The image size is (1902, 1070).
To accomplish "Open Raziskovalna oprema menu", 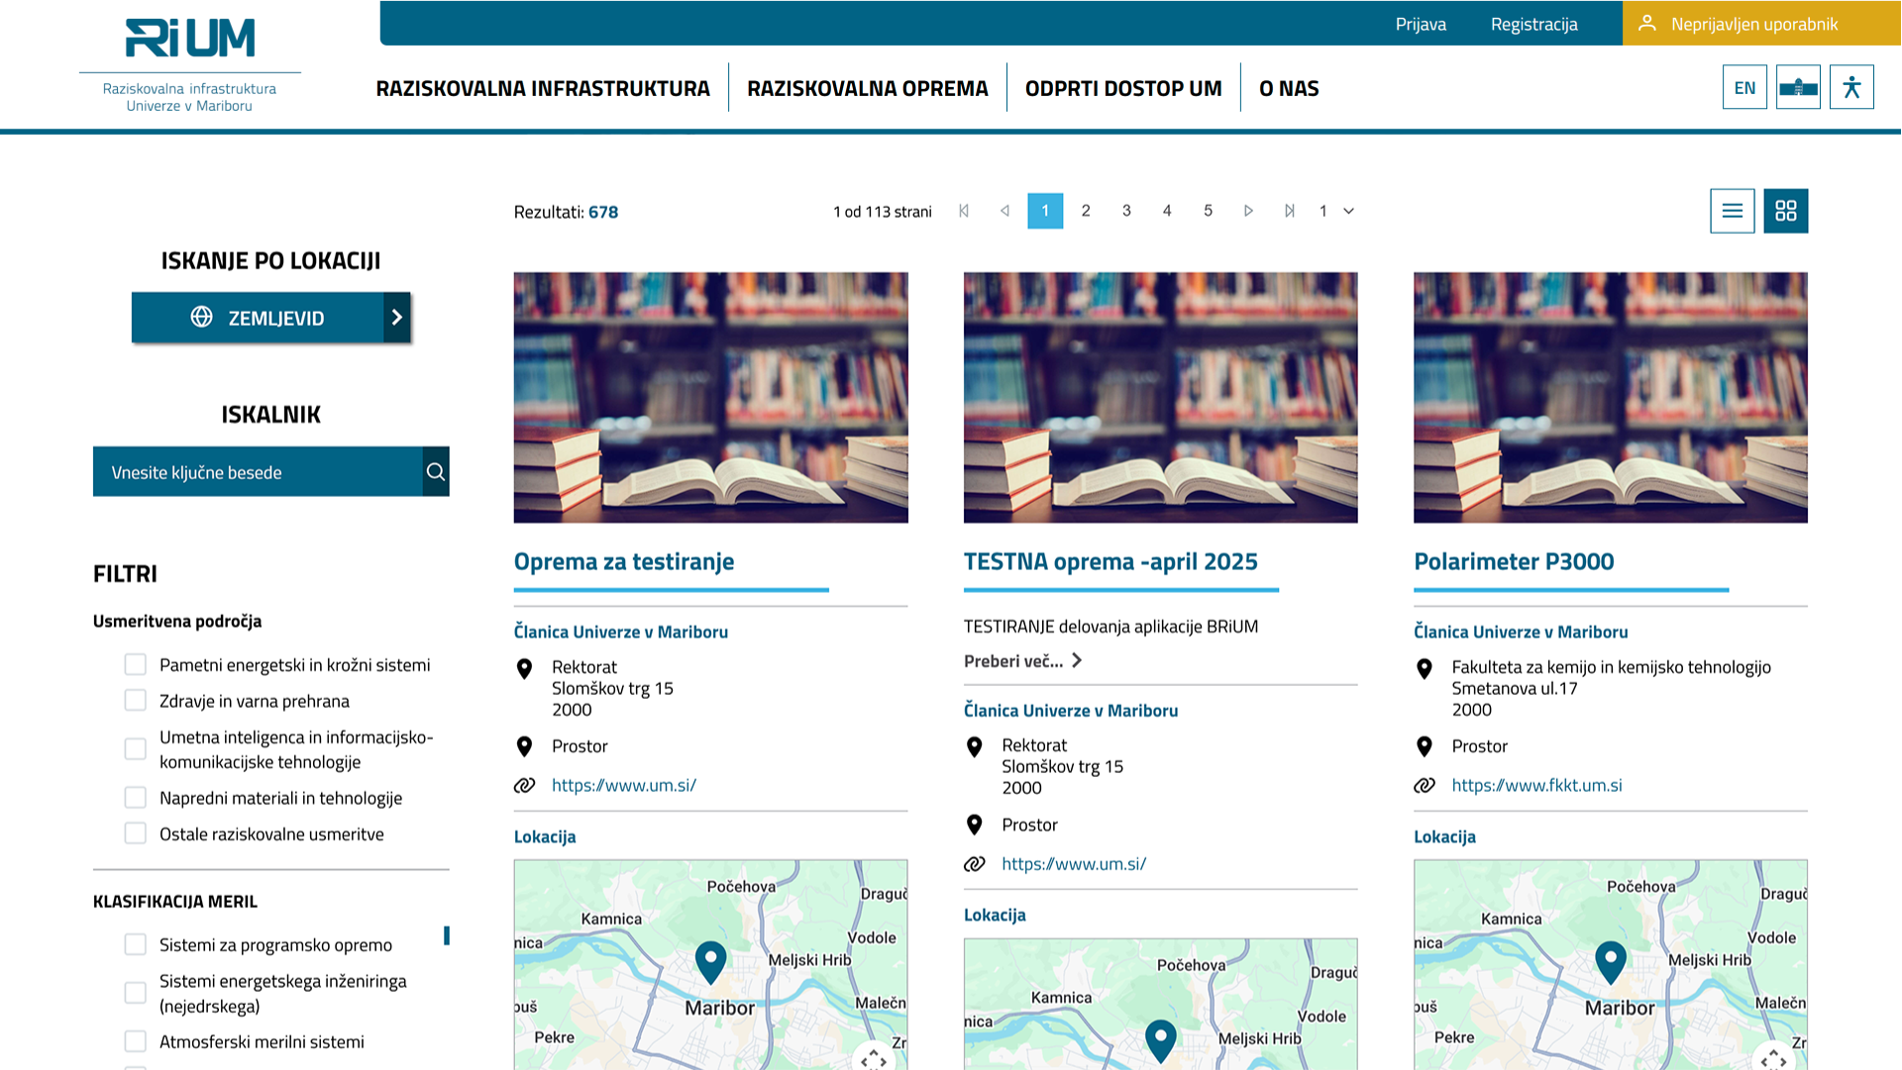I will pos(867,88).
